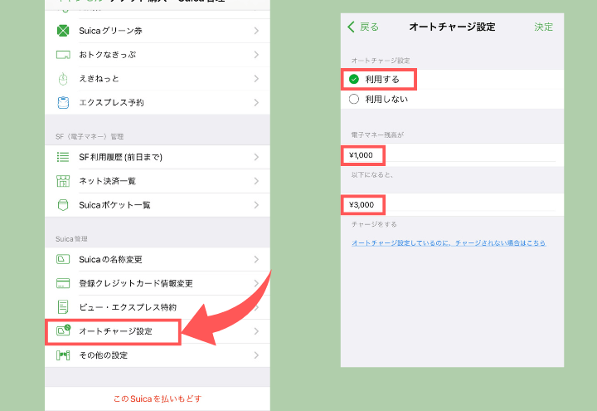Go back using the 戻る button
Screen dimensions: 597x411
tap(363, 27)
